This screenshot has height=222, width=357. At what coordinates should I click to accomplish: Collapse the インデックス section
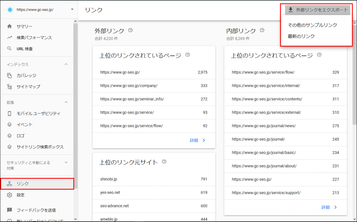pos(66,64)
